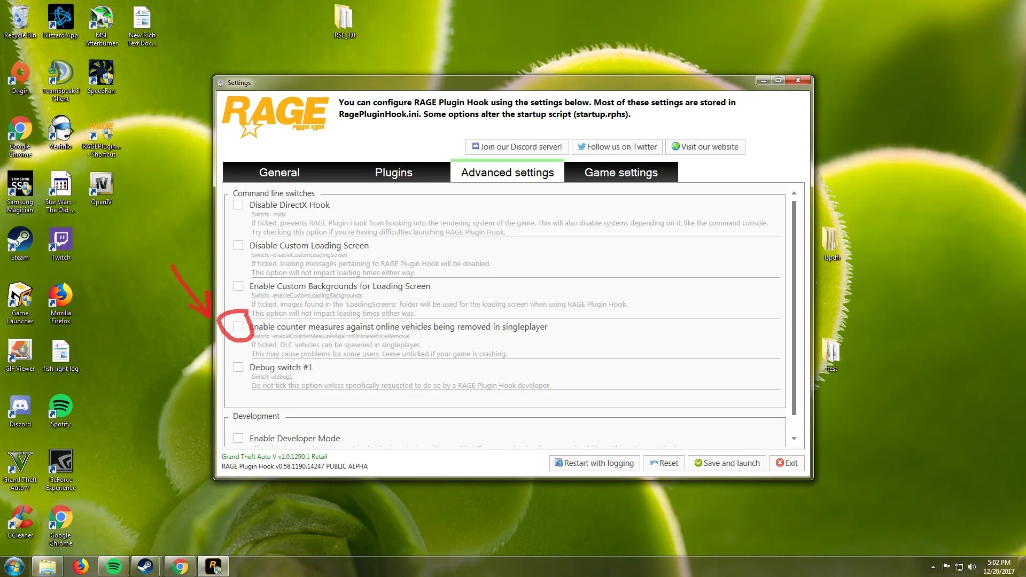Toggle Disable DirectX Hook checkbox
This screenshot has height=577, width=1026.
[x=238, y=204]
